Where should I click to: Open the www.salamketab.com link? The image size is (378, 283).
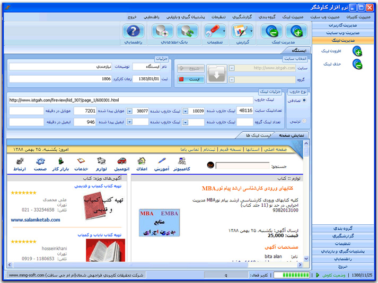click(36, 220)
